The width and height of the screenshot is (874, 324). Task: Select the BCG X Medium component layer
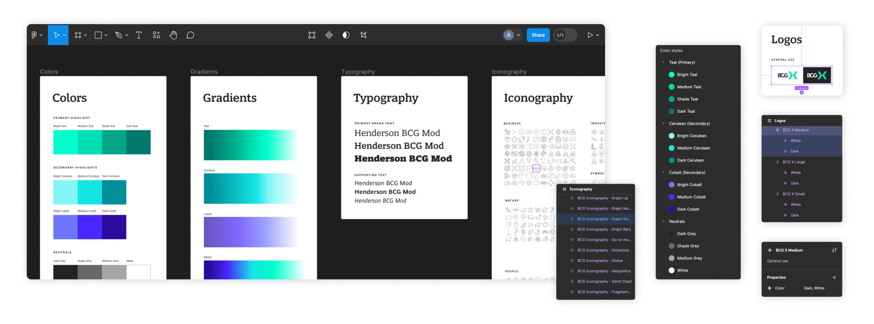(x=801, y=130)
